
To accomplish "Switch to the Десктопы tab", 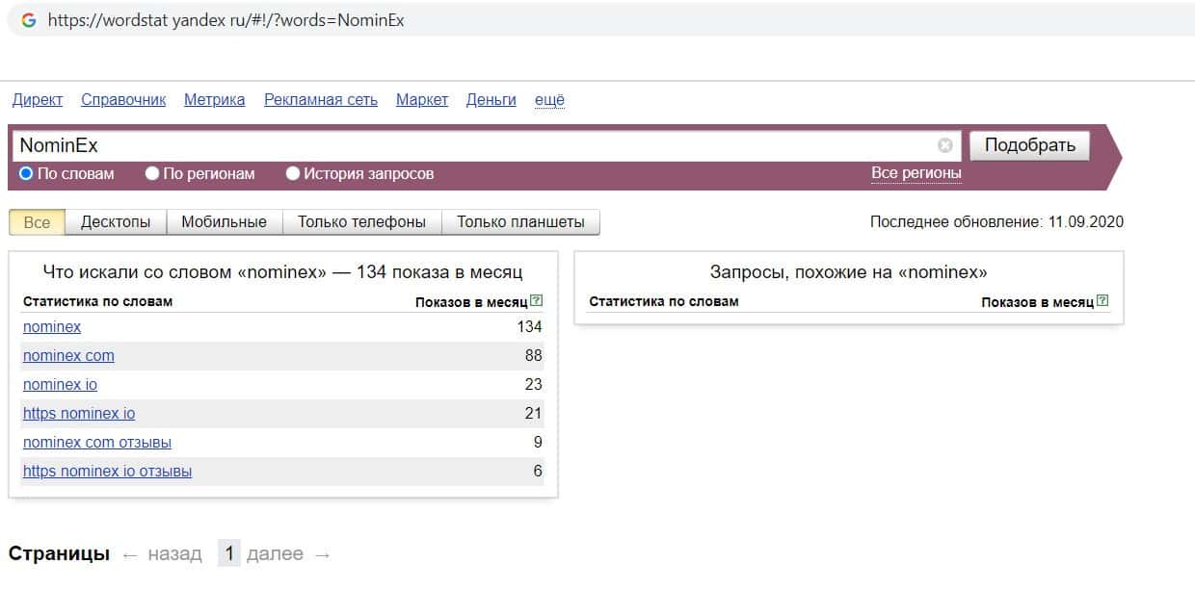I will 116,222.
